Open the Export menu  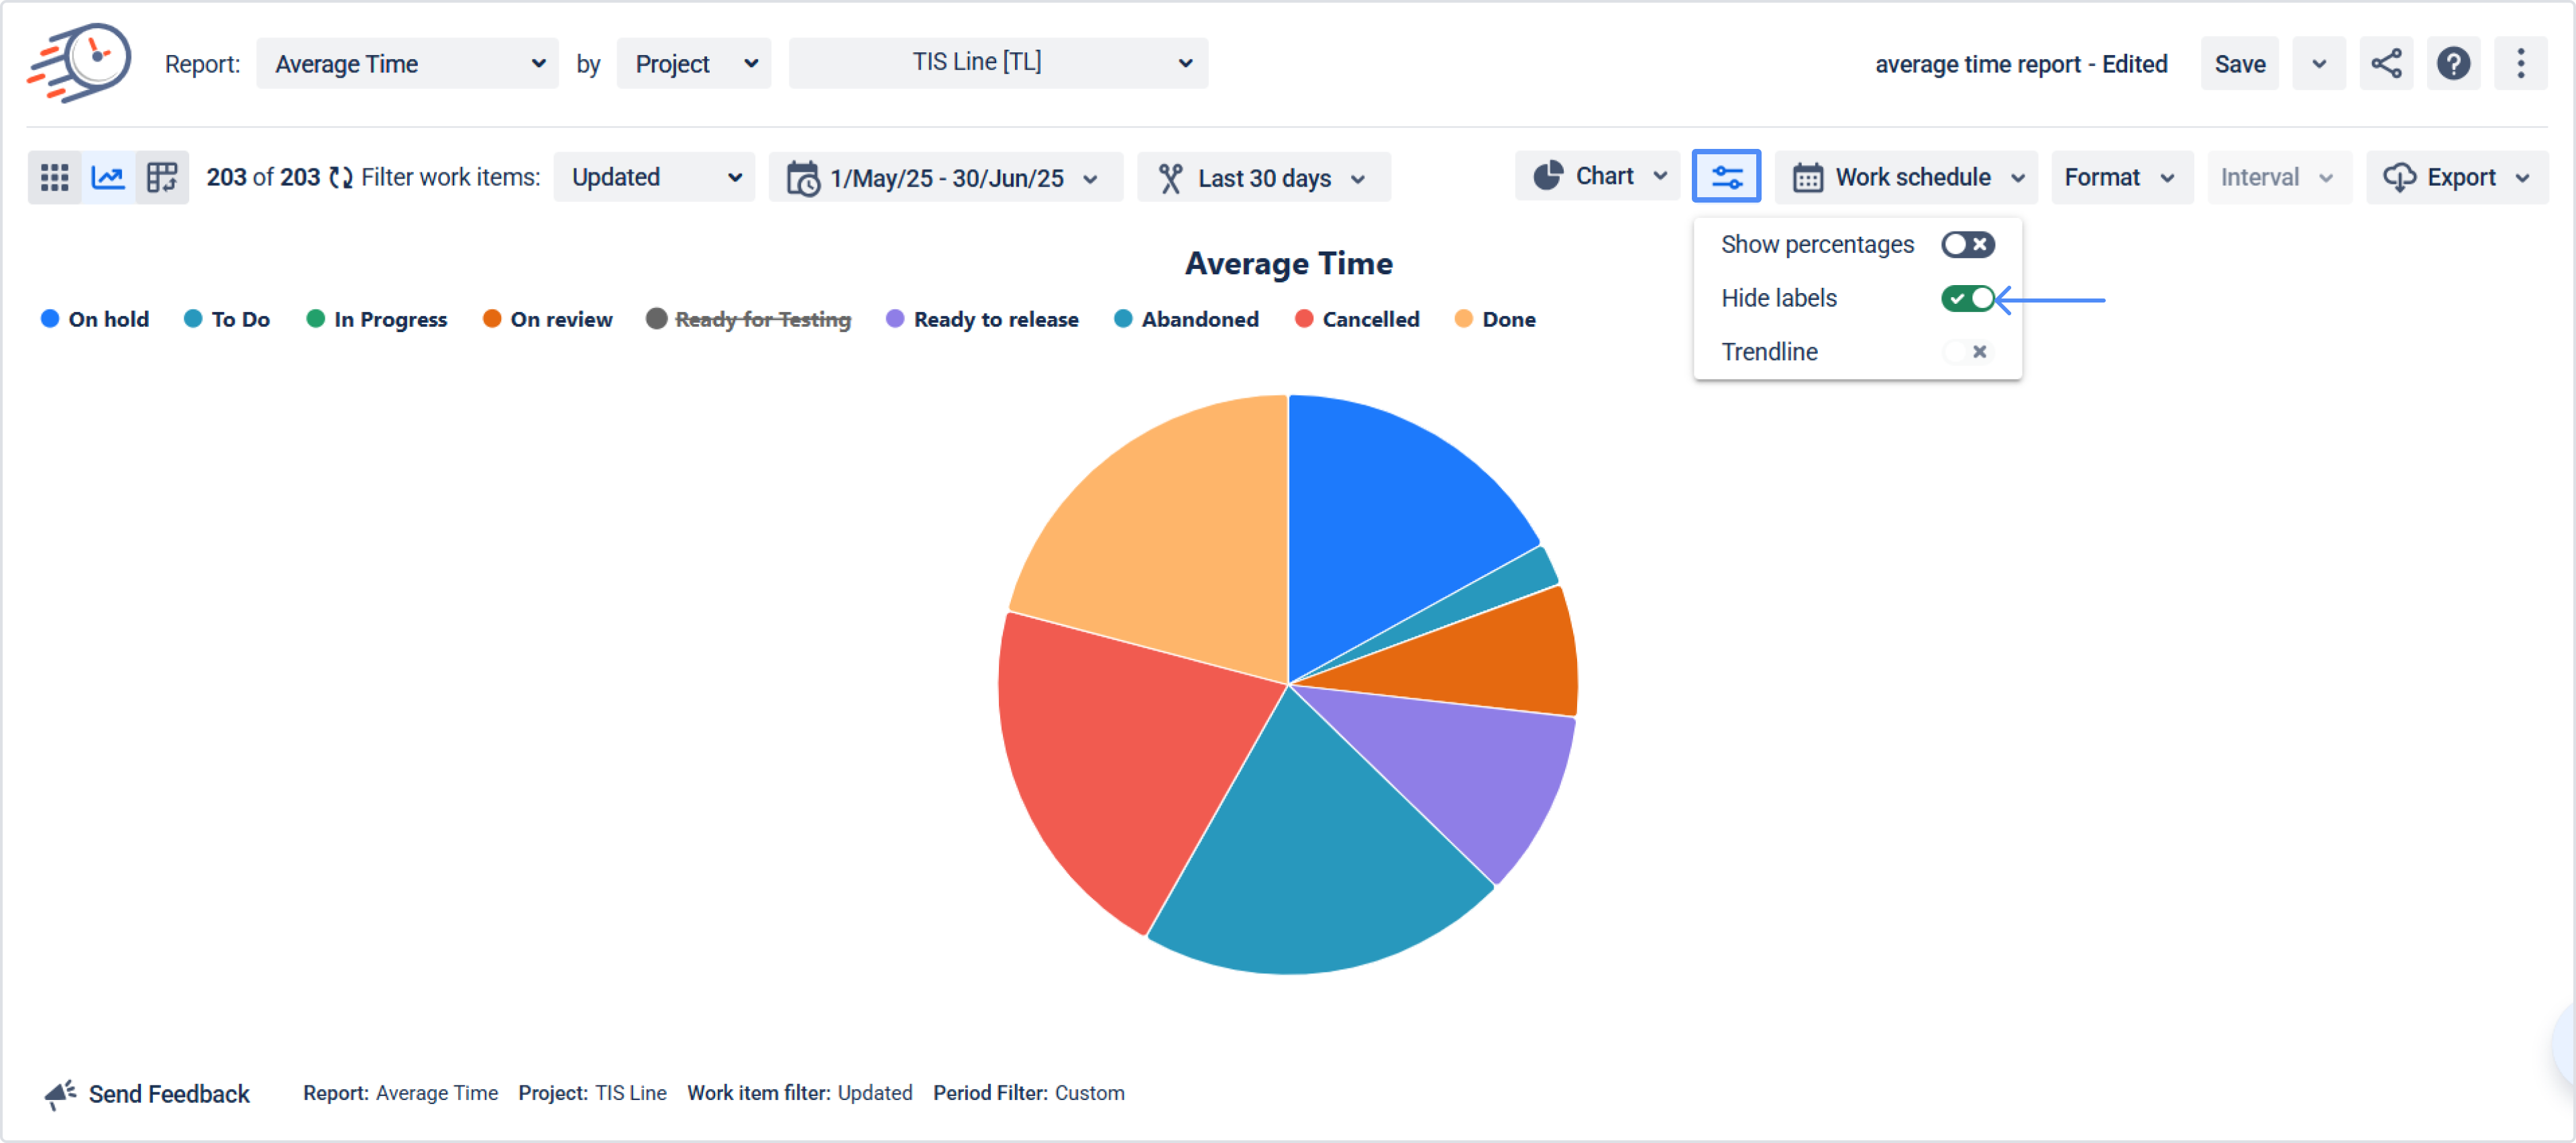tap(2457, 178)
